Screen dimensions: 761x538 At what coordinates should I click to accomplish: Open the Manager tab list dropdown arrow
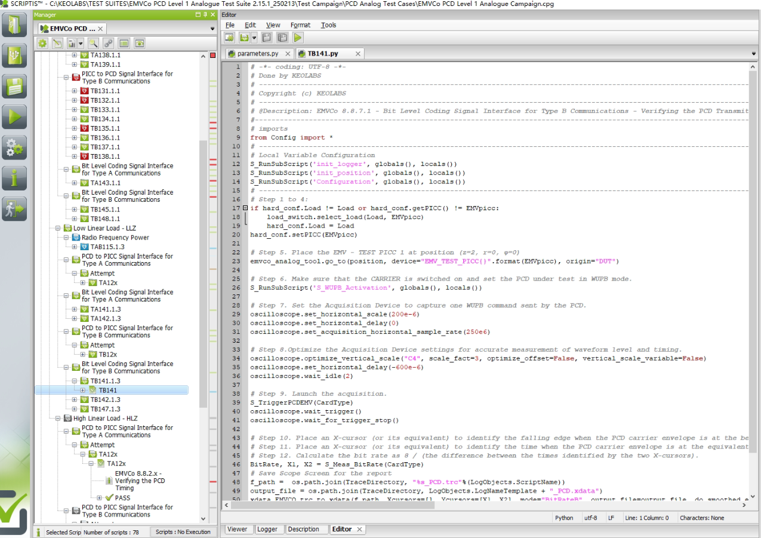click(212, 29)
